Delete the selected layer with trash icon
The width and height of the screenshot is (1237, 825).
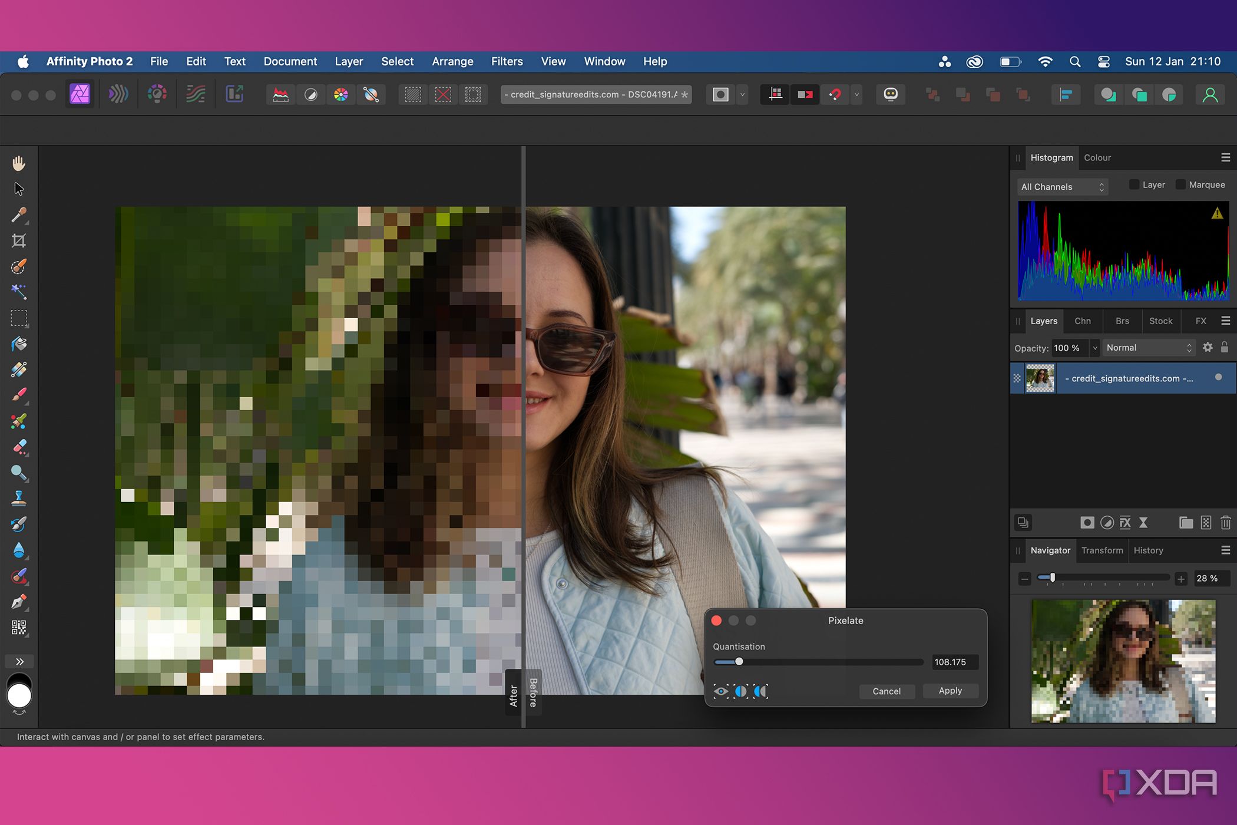point(1225,523)
